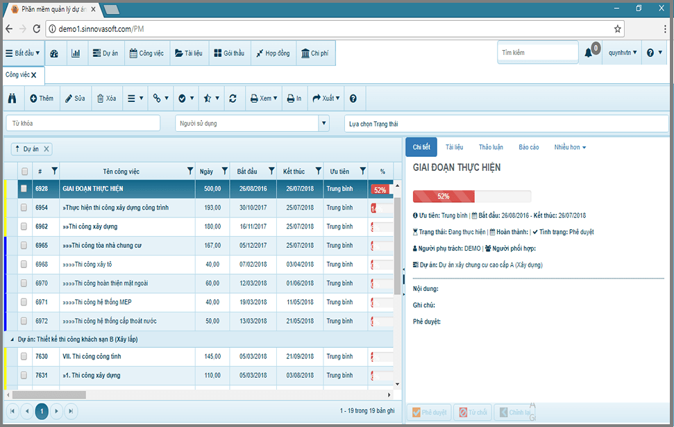
Task: Check the row 6970 checkbox
Action: click(x=24, y=283)
